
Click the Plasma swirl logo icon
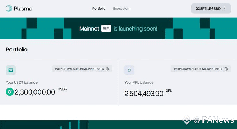[x=9, y=8]
